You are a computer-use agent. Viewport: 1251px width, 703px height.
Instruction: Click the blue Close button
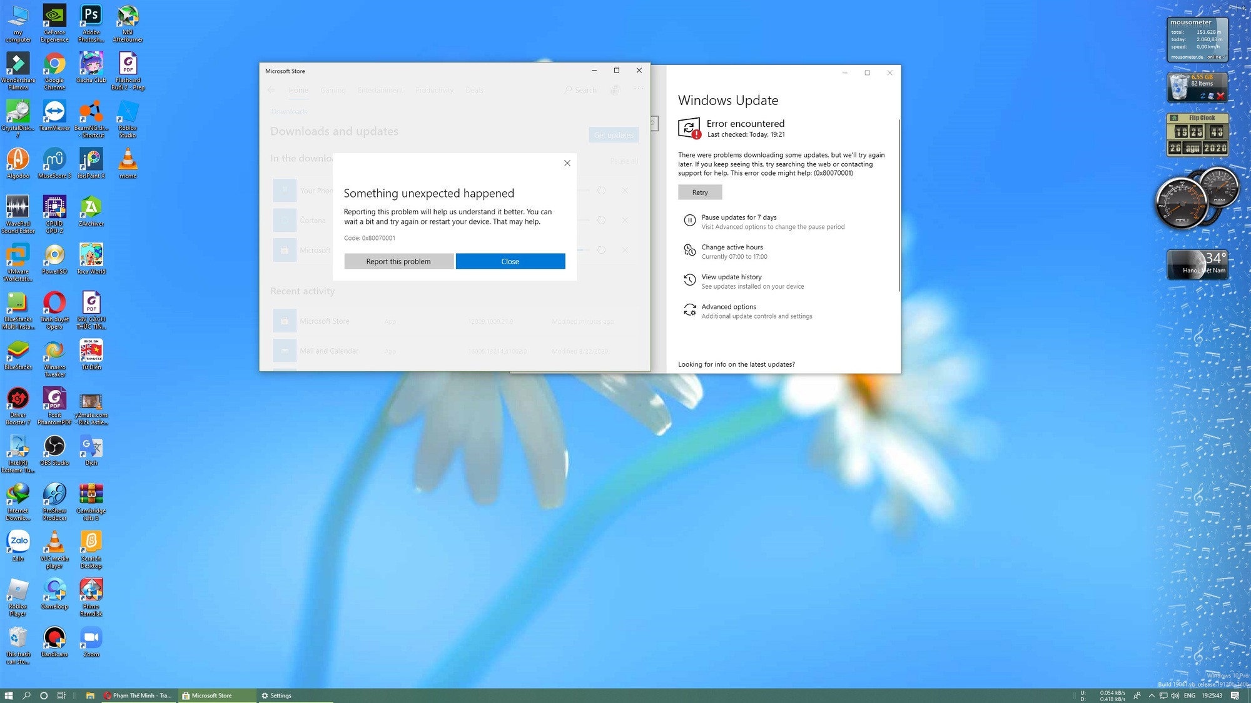[x=510, y=261]
